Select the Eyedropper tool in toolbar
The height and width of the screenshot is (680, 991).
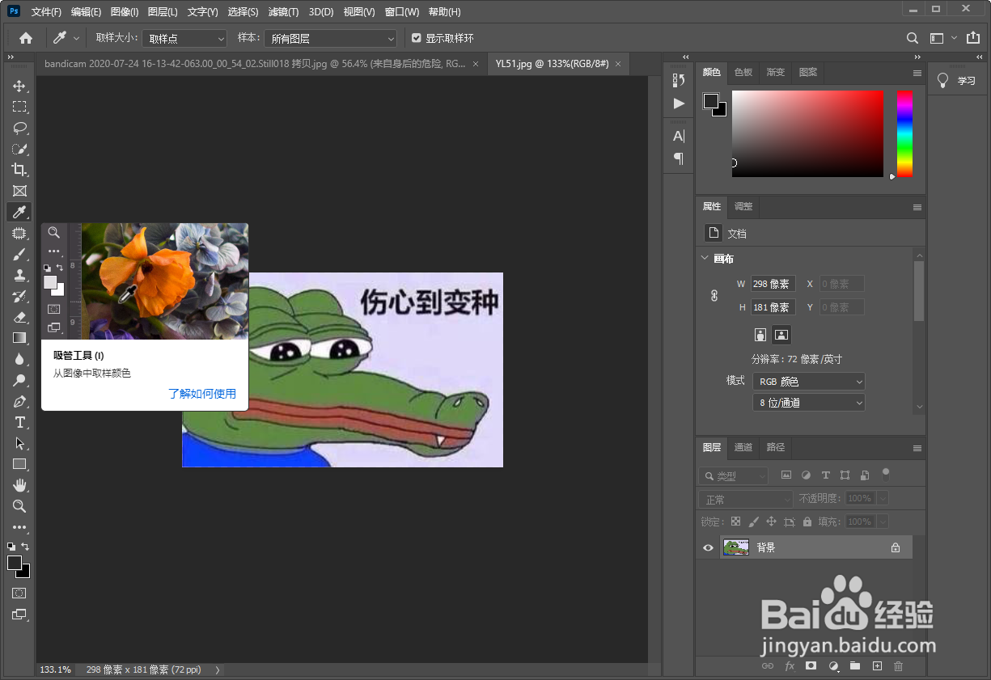point(19,212)
